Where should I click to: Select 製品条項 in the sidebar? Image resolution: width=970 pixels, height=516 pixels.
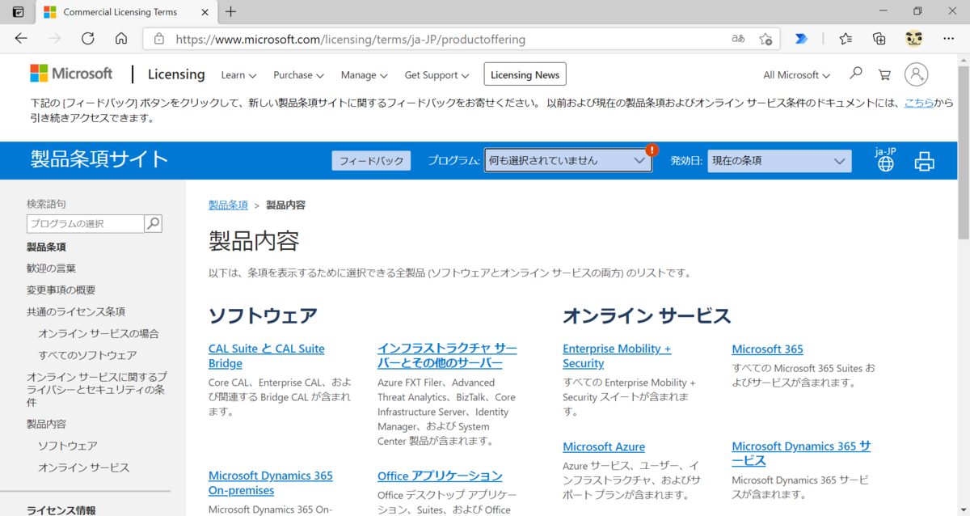[x=46, y=247]
